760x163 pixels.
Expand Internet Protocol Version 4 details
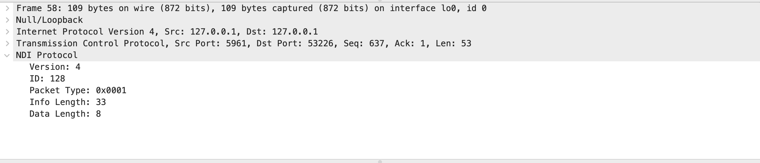(7, 32)
